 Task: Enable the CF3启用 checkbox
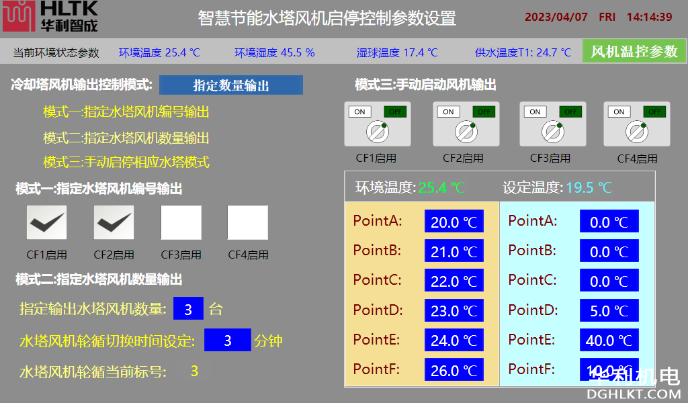(181, 222)
